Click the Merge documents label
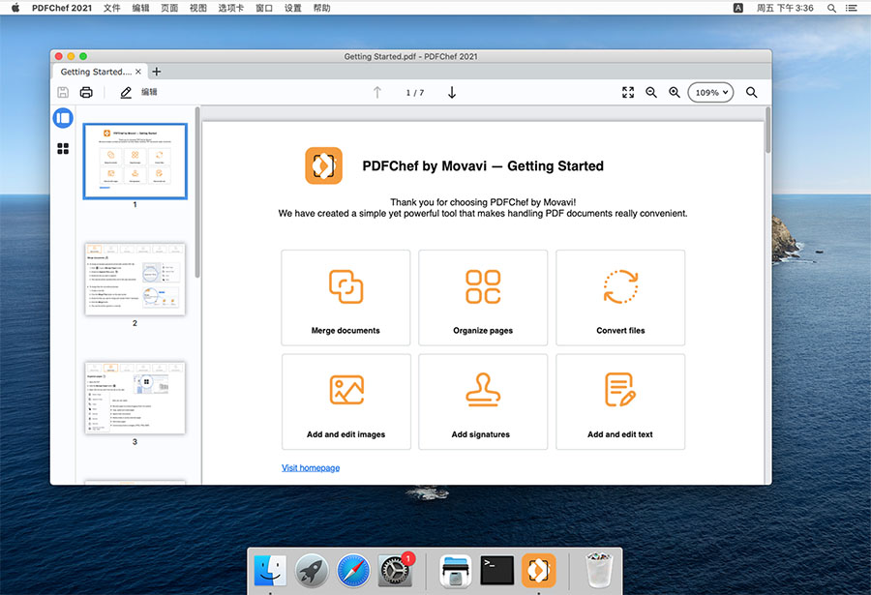871x595 pixels. tap(345, 331)
